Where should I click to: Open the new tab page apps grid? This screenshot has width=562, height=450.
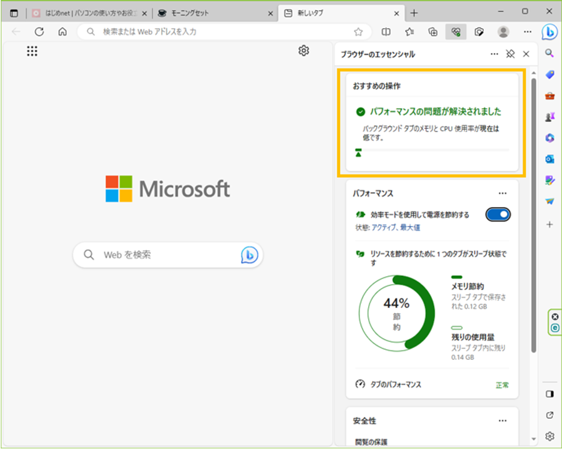point(33,51)
